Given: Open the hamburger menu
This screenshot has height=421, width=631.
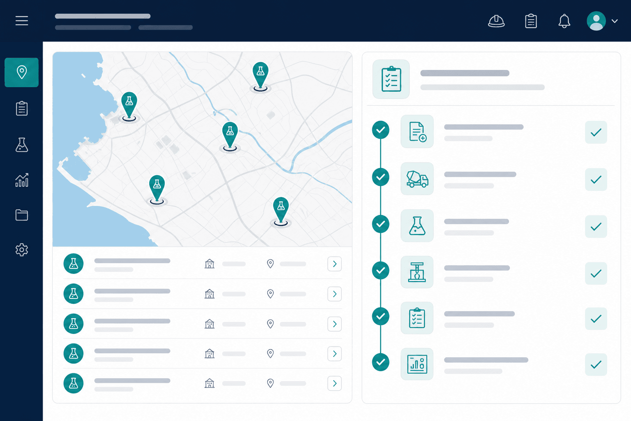Looking at the screenshot, I should tap(22, 21).
